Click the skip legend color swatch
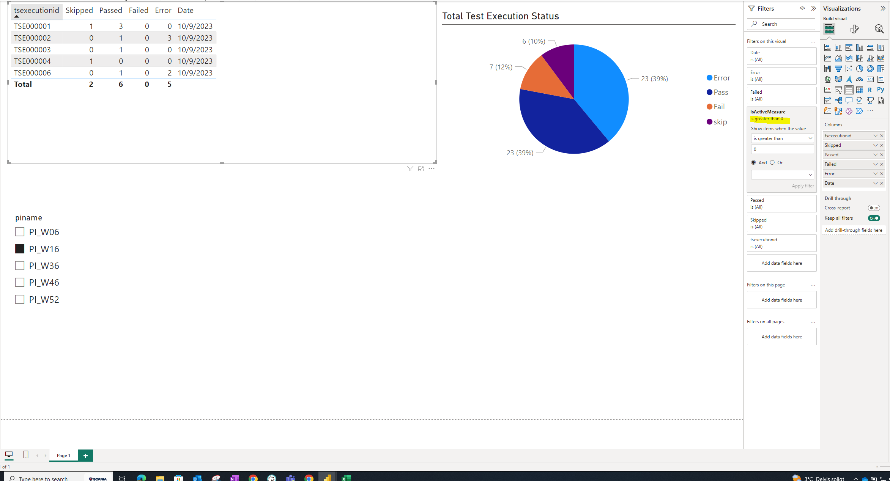 click(709, 122)
